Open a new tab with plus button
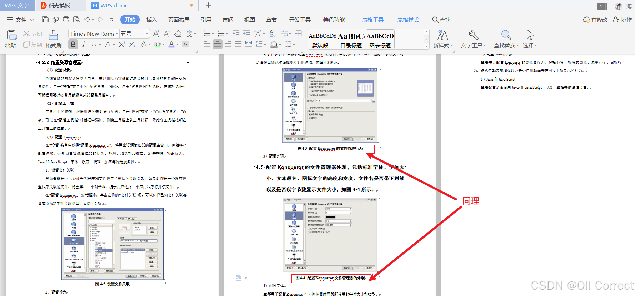The width and height of the screenshot is (635, 296). [209, 5]
